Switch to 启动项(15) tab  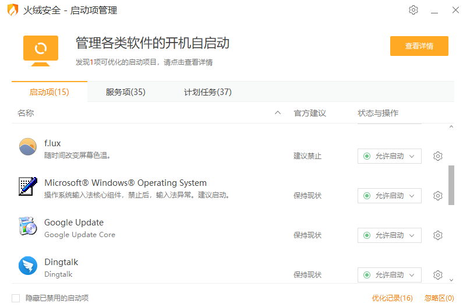(50, 91)
